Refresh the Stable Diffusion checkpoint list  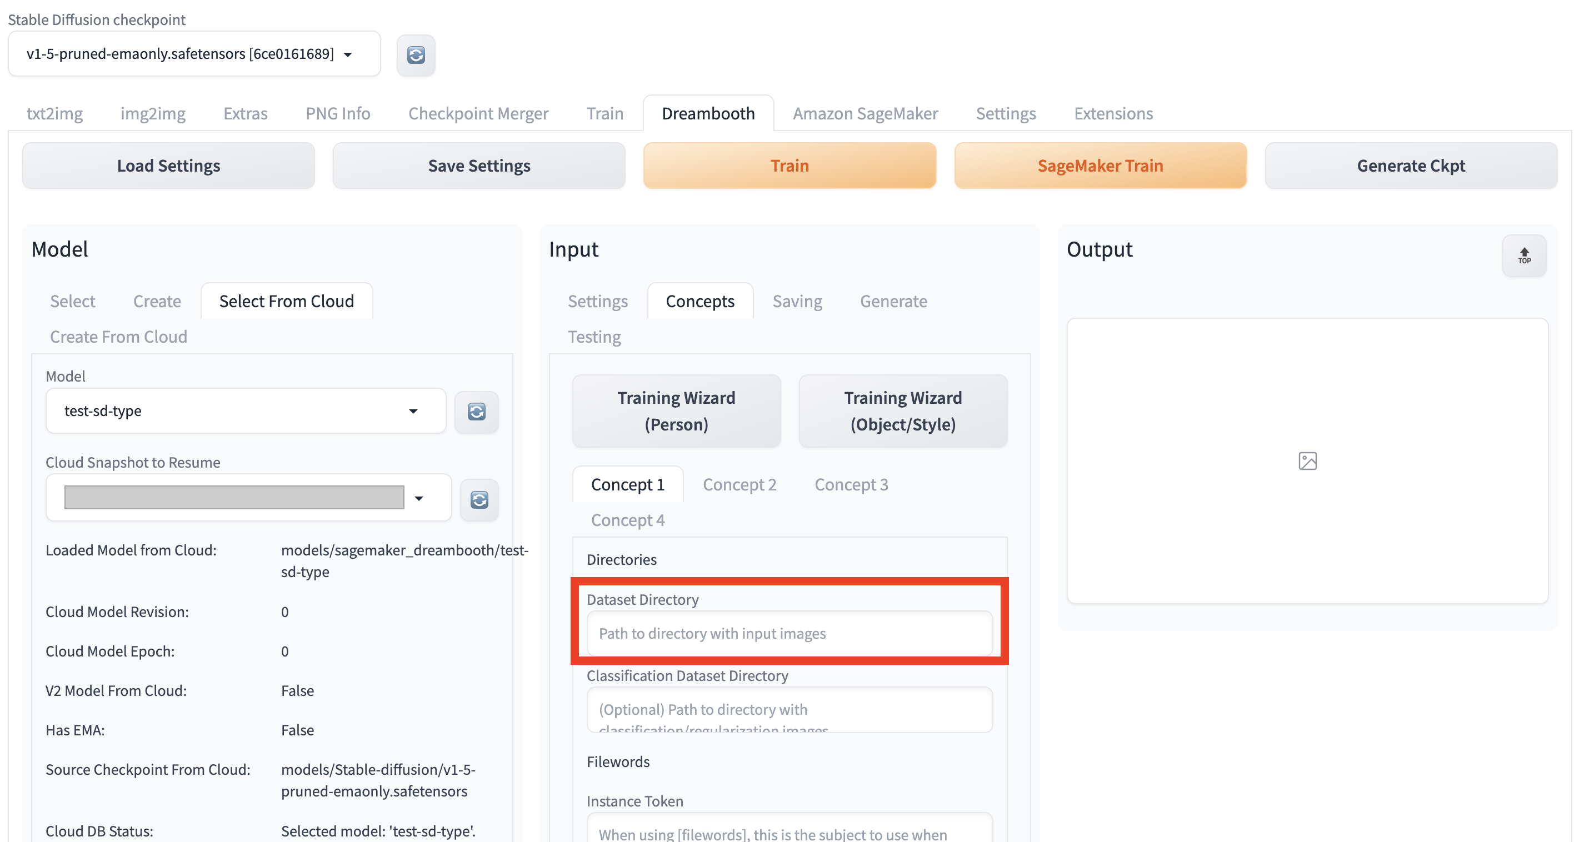[x=416, y=55]
